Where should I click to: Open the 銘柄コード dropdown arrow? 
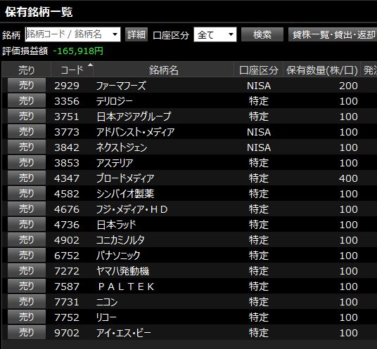click(x=115, y=34)
